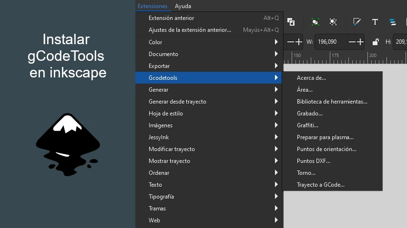407x228 pixels.
Task: Expand the Exportar submenu arrow
Action: pyautogui.click(x=276, y=66)
